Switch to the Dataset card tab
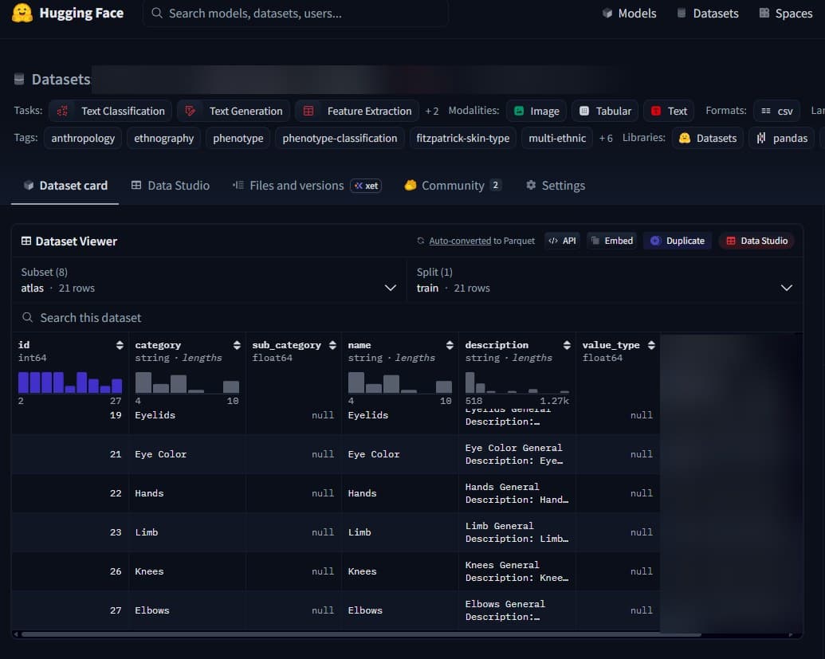The height and width of the screenshot is (659, 825). [x=65, y=186]
